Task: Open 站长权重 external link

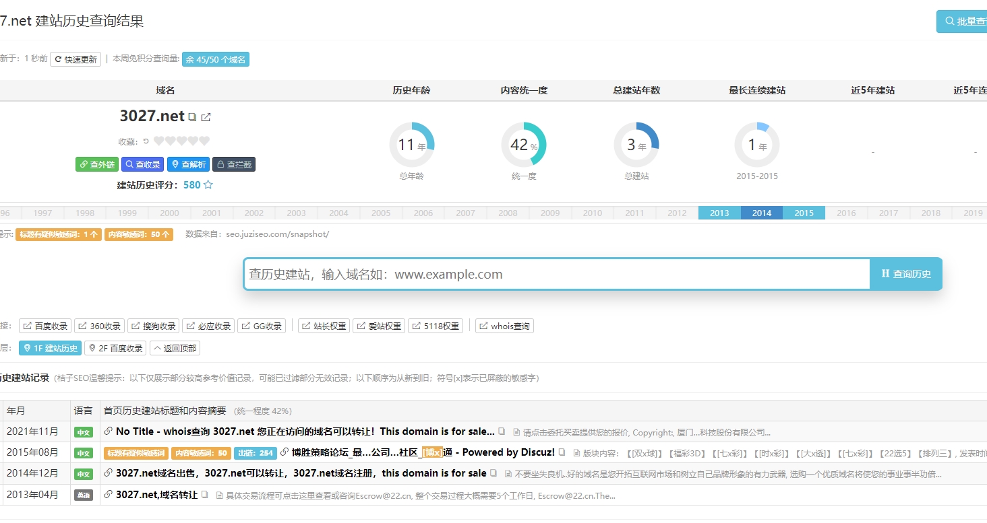Action: 324,326
